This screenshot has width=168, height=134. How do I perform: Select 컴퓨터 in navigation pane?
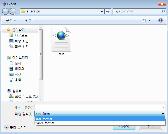coord(17,91)
